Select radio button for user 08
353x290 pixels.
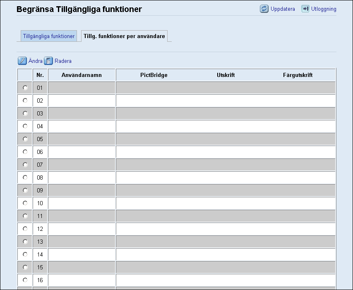tap(25, 177)
